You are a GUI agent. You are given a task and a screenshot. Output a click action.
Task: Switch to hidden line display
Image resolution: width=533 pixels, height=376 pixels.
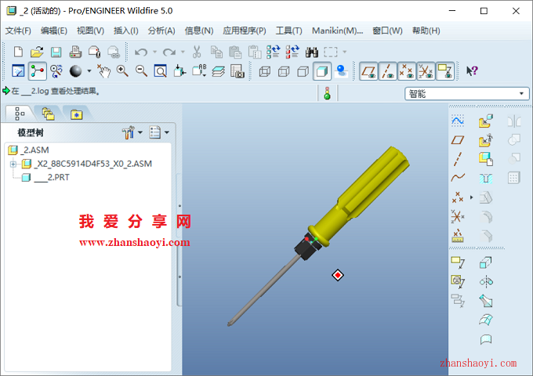click(284, 71)
